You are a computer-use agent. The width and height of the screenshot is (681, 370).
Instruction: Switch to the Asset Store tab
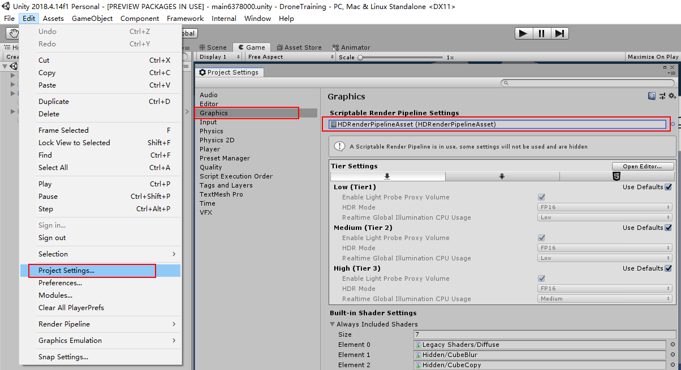[x=299, y=47]
